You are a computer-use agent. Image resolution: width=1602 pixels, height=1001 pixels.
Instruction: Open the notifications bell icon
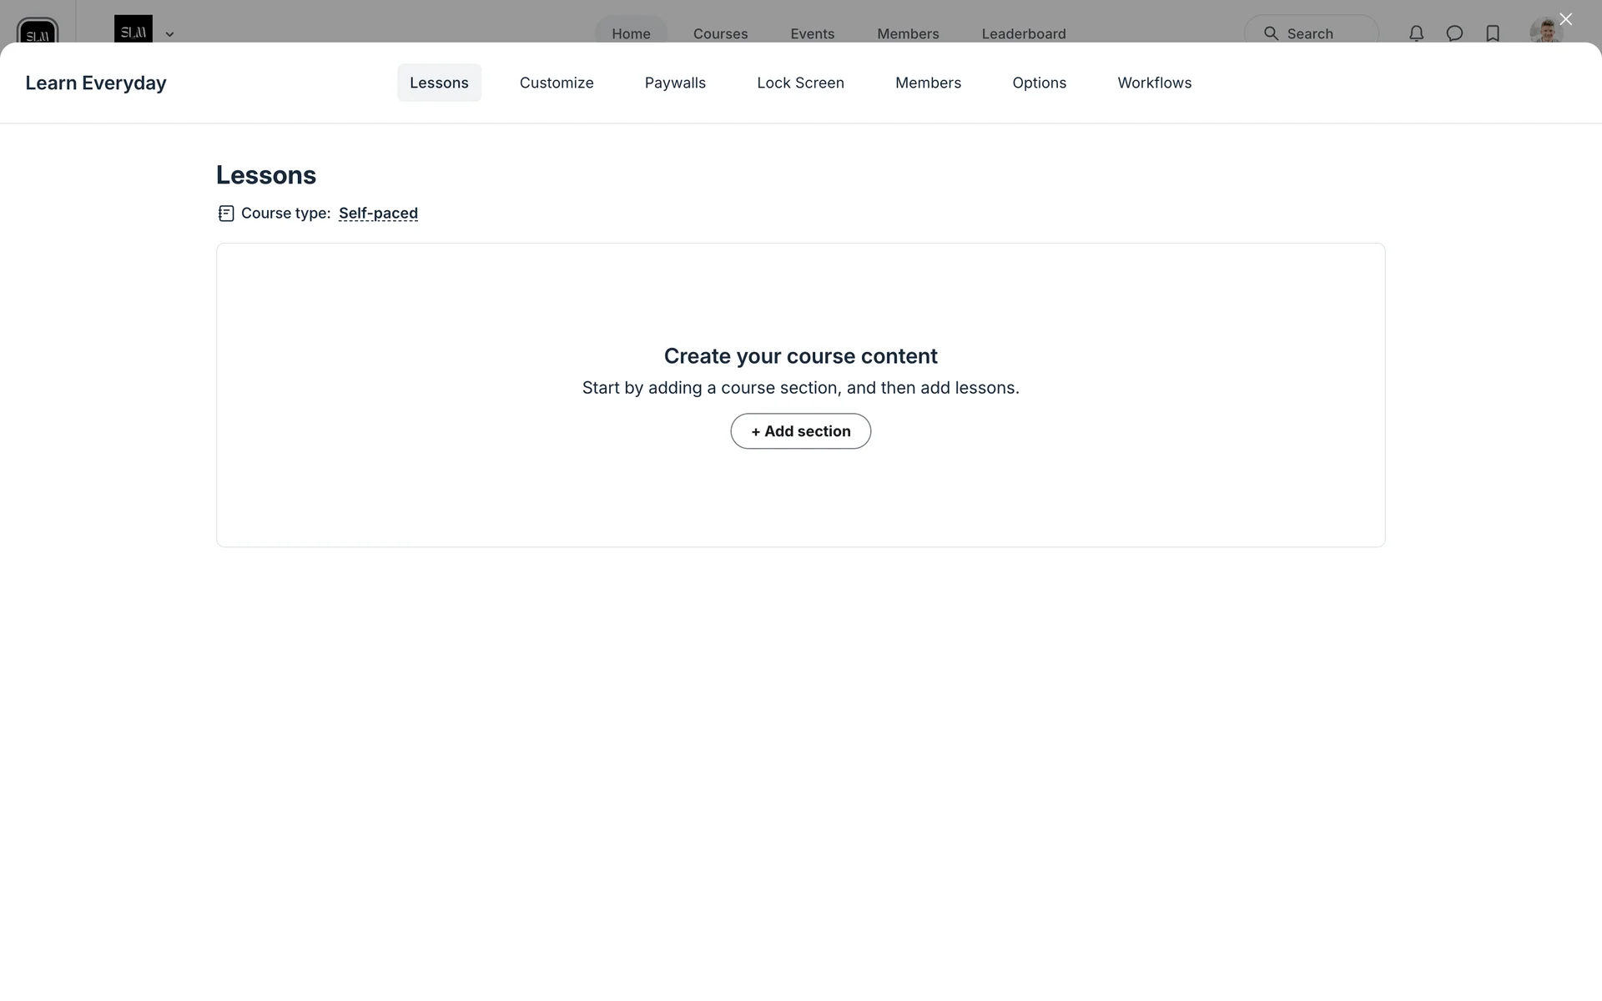click(1416, 33)
